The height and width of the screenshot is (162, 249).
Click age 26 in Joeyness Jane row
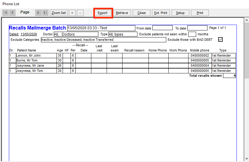[60, 65]
